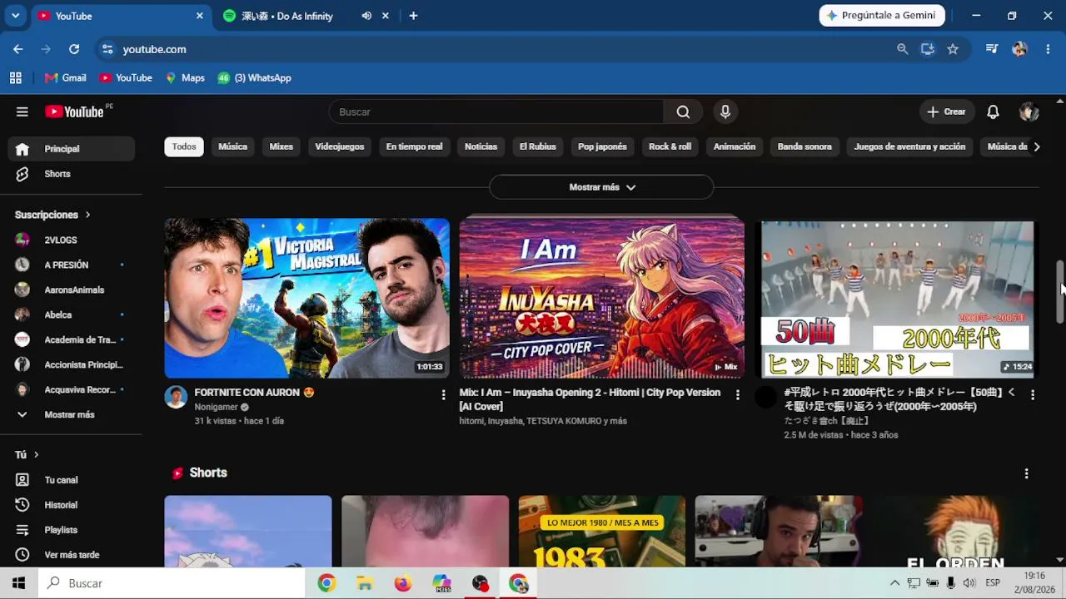This screenshot has width=1066, height=599.
Task: Bookmark this page with the star
Action: (x=953, y=49)
